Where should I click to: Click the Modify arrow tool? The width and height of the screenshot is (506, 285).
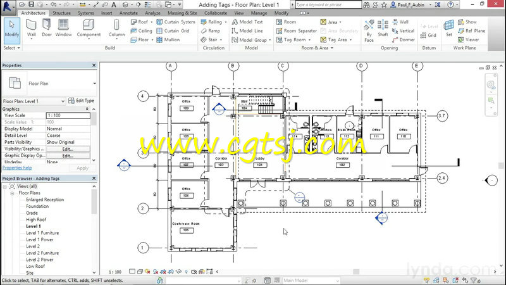pos(12,30)
